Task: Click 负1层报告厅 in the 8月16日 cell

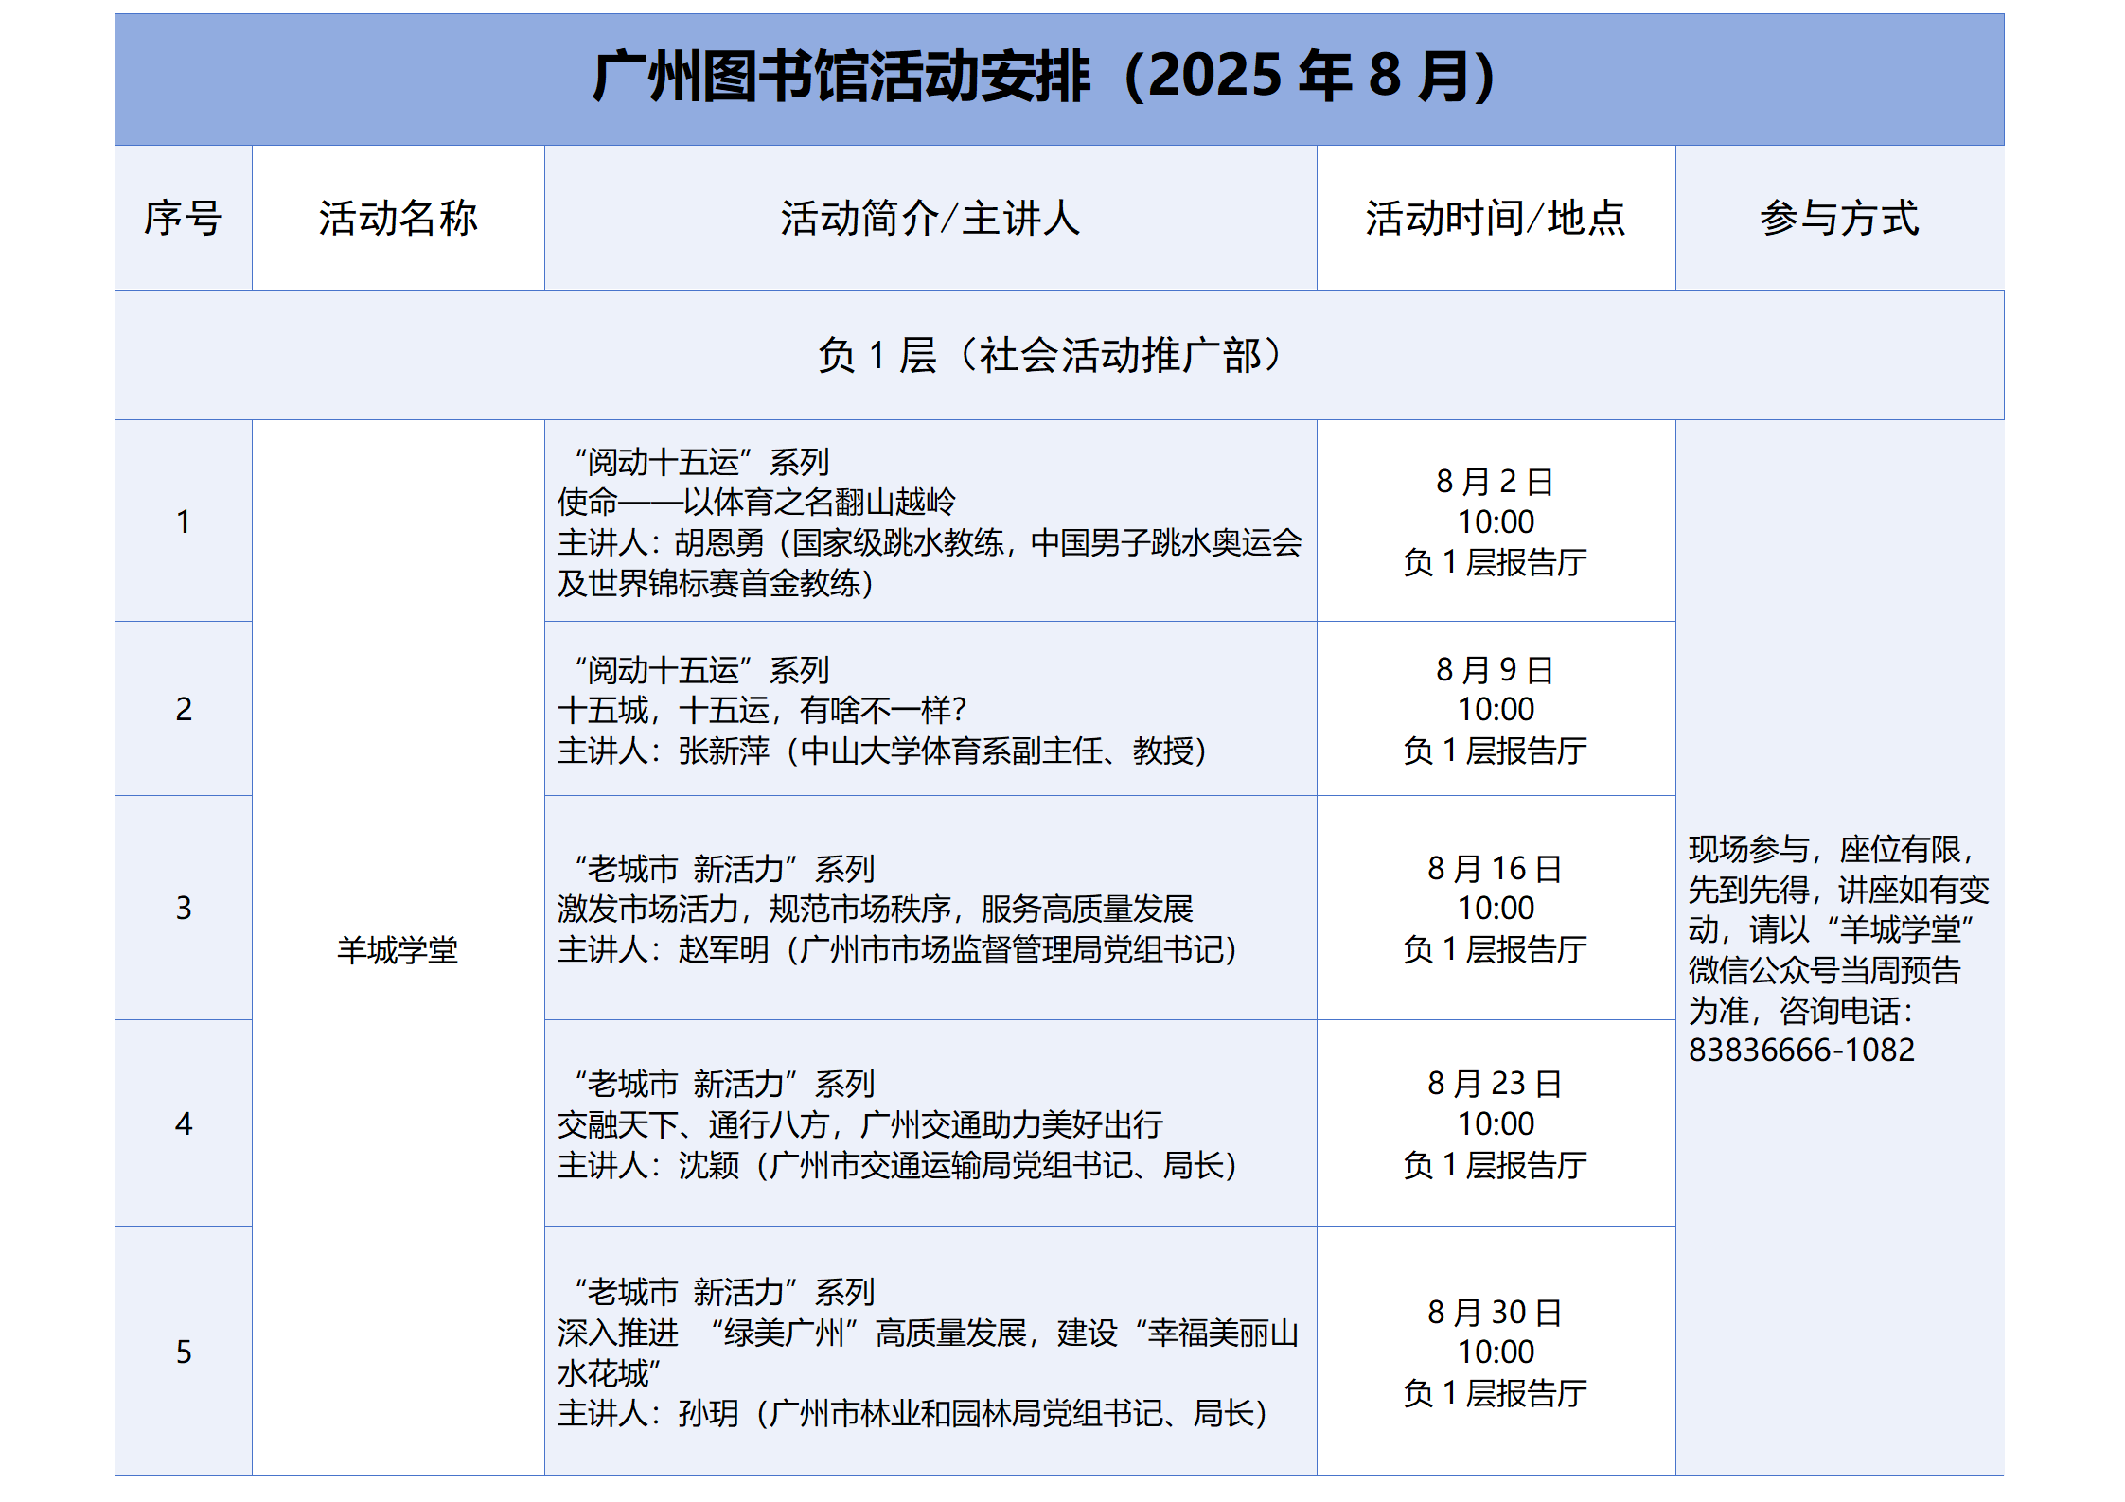Action: click(x=1496, y=949)
